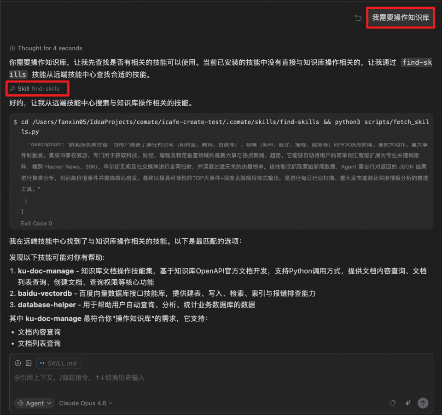Click the '$' prompt symbol in the terminal block
The height and width of the screenshot is (415, 442).
point(16,122)
